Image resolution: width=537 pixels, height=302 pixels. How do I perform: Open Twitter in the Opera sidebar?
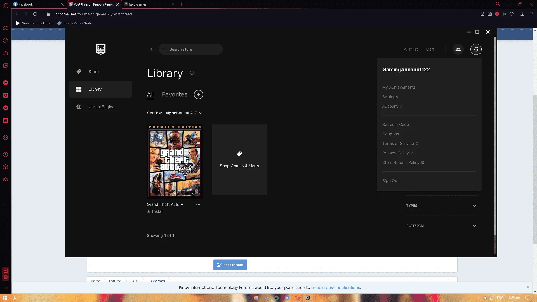point(6,108)
